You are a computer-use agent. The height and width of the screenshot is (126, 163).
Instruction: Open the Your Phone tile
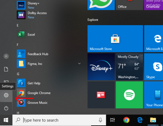153,95
